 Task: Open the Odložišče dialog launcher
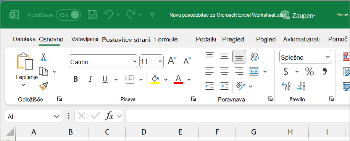click(60, 99)
